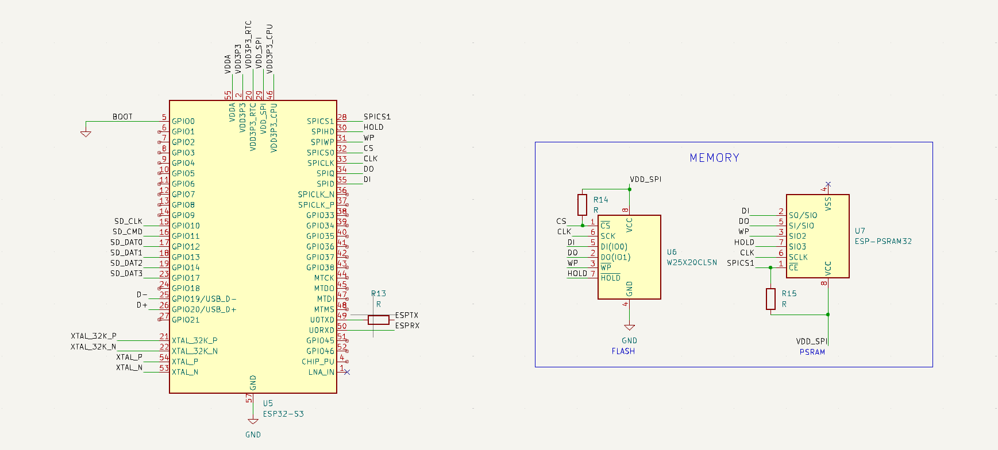This screenshot has height=450, width=998.
Task: Select the SD_DAT1 net label
Action: [126, 253]
